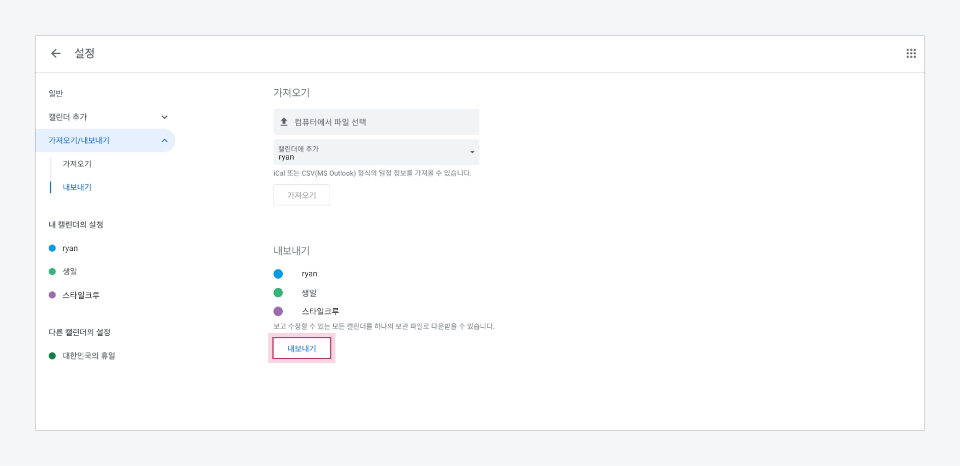
Task: Click the upload icon beside 컴퓨터에서 파일 선택
Action: pyautogui.click(x=284, y=122)
